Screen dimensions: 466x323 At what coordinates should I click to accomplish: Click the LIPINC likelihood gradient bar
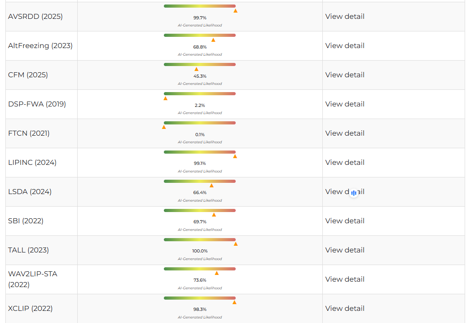(200, 152)
